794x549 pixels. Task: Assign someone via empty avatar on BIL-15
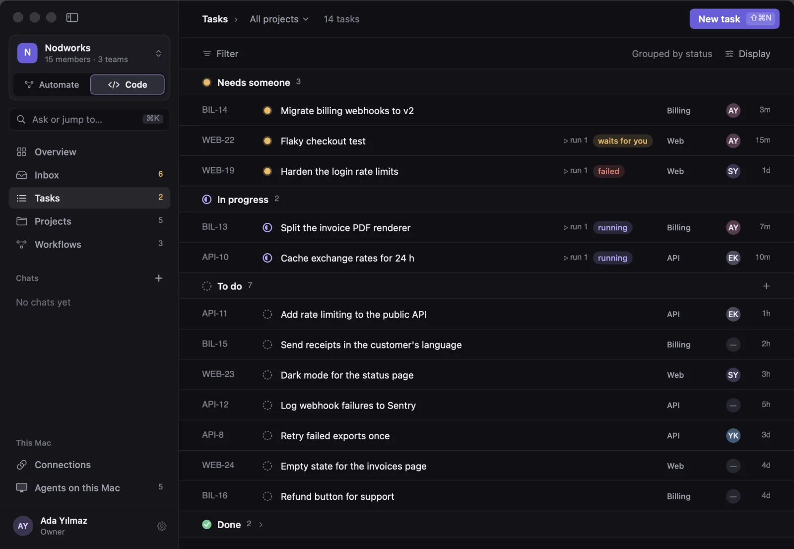tap(733, 344)
